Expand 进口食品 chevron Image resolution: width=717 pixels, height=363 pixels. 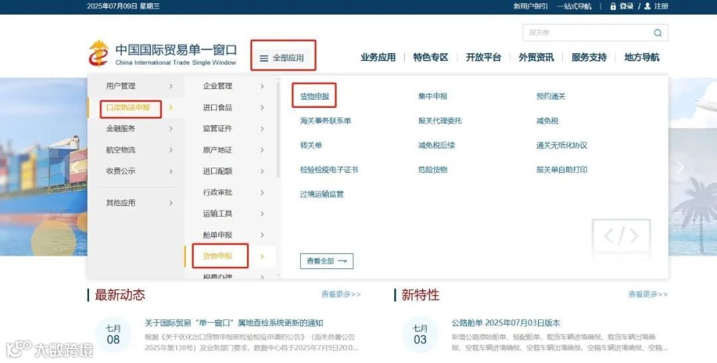(262, 107)
